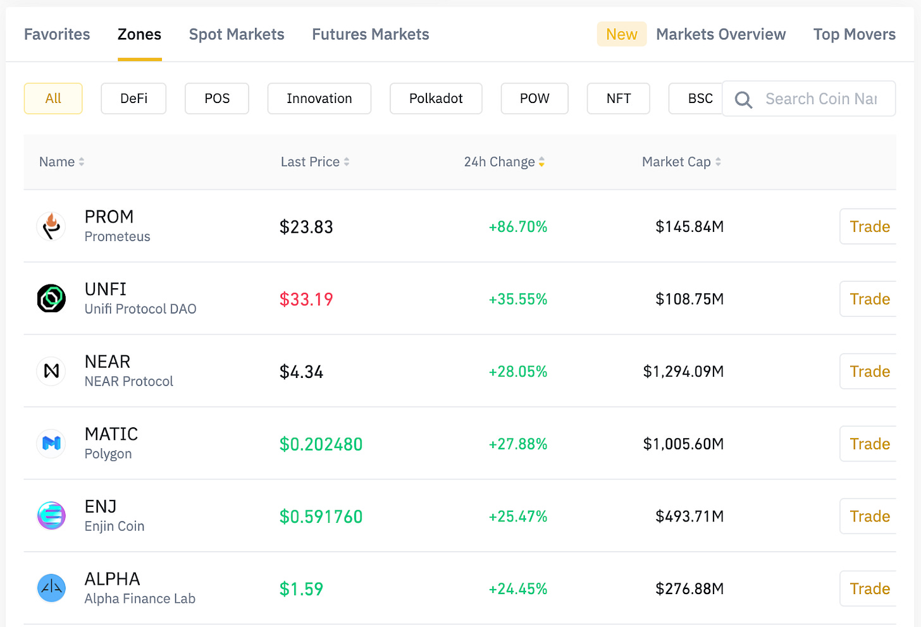Switch to Spot Markets tab
This screenshot has height=627, width=921.
237,34
